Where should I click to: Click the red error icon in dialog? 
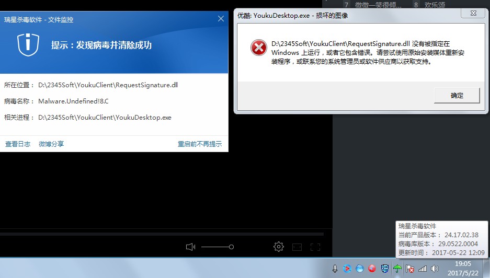point(259,48)
